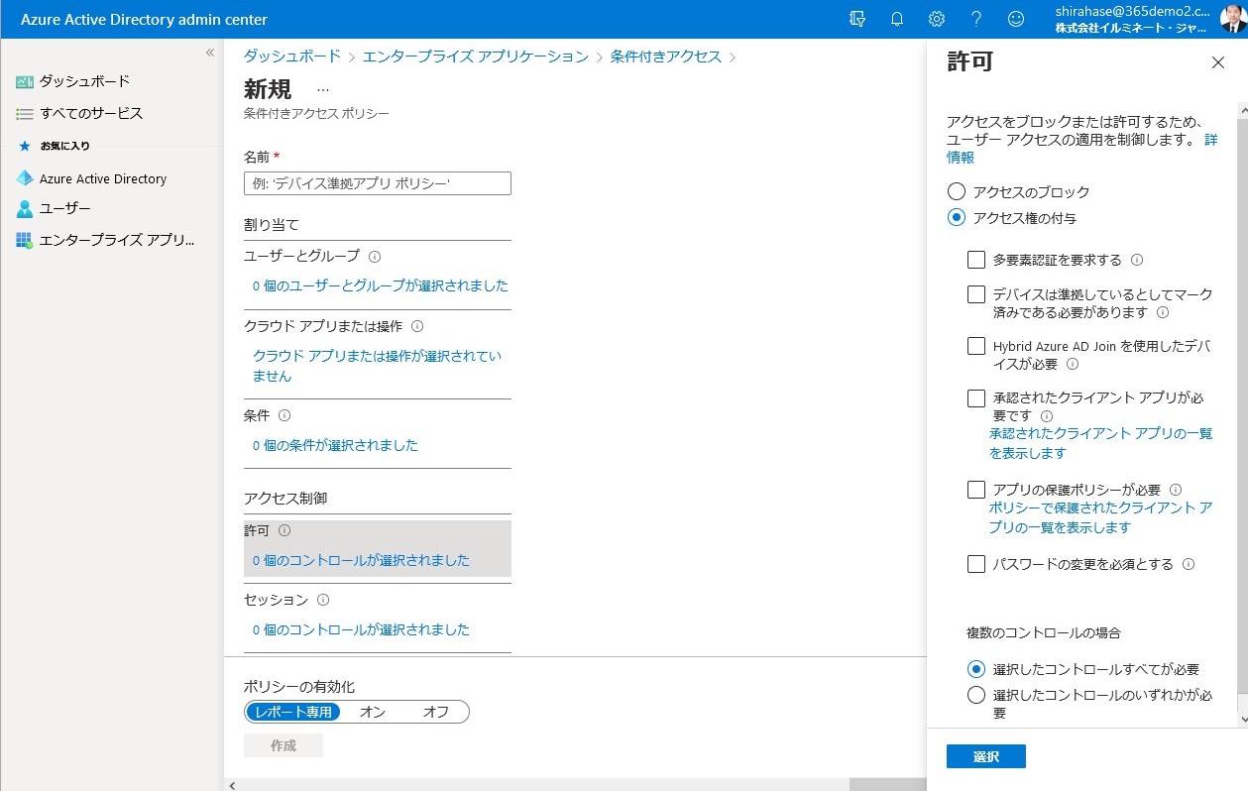Click the scroll-down arrow of the 許可 panel
This screenshot has height=791, width=1248.
pos(1242,719)
